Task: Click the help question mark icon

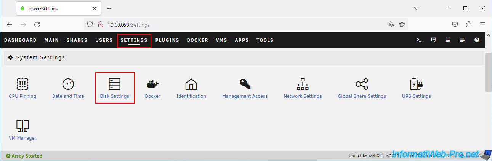Action: click(477, 40)
